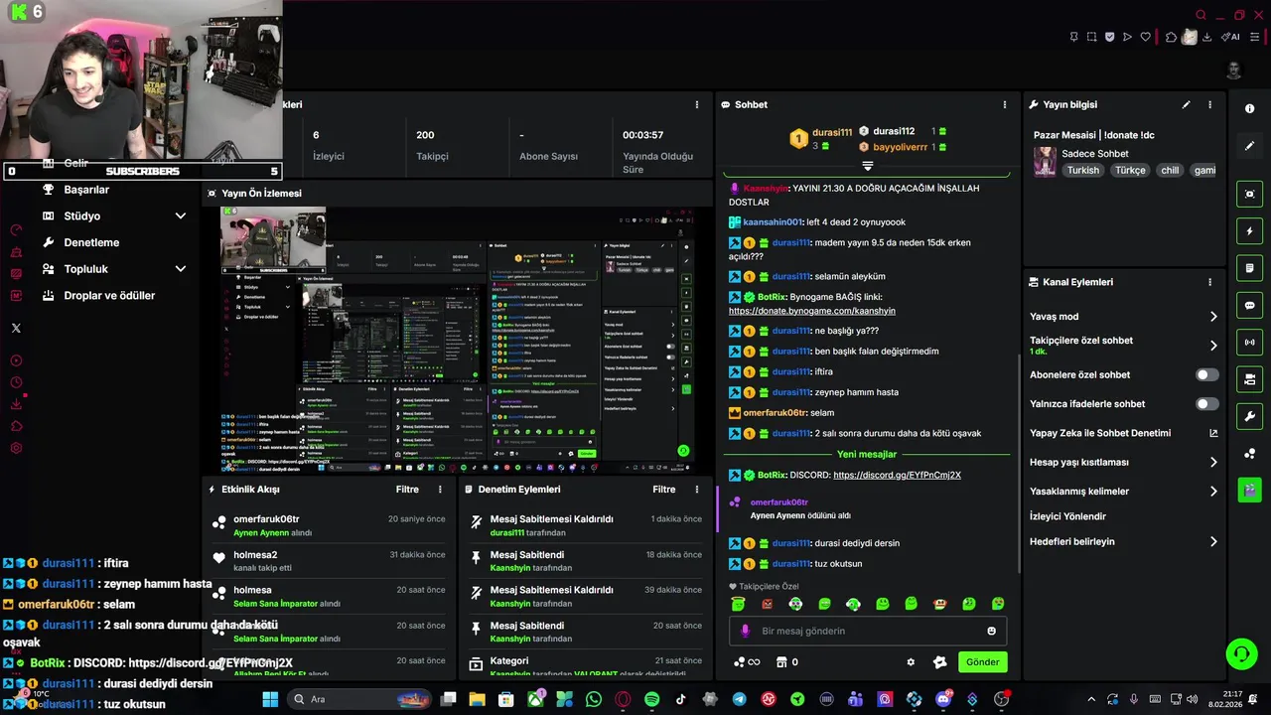Toggle Yalnızca ifadelerle sohbet switch

pyautogui.click(x=1206, y=404)
